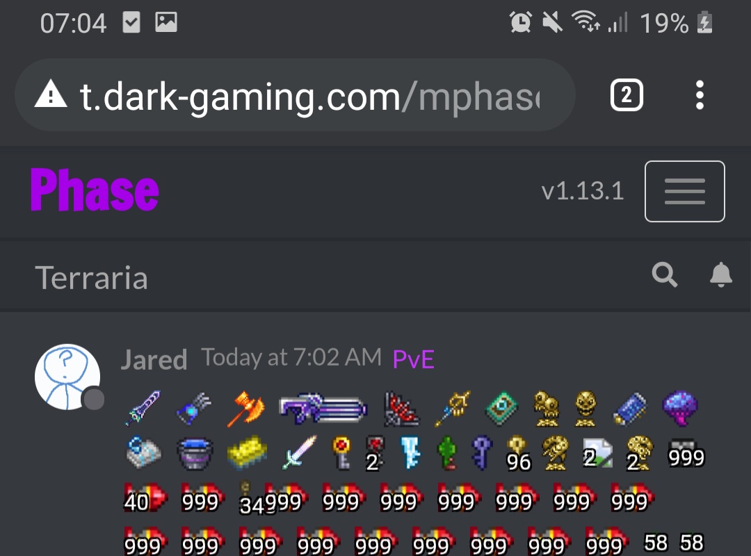Click the Jared username
The image size is (751, 556).
pos(154,359)
